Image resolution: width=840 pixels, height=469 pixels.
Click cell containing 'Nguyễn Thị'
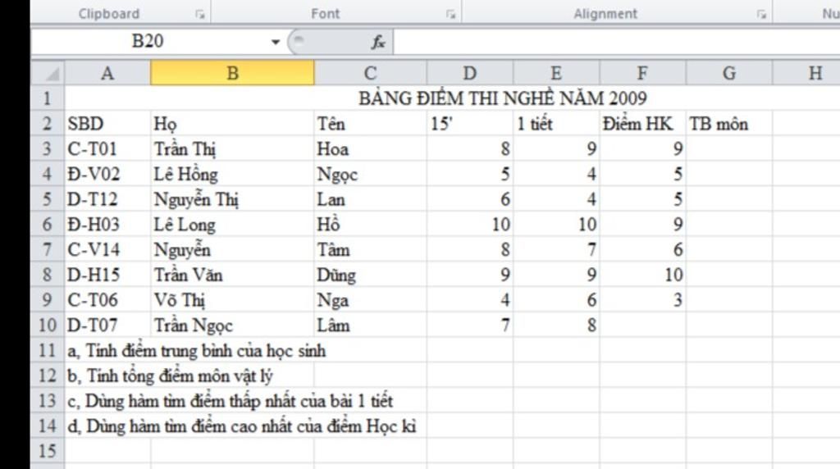click(x=232, y=199)
